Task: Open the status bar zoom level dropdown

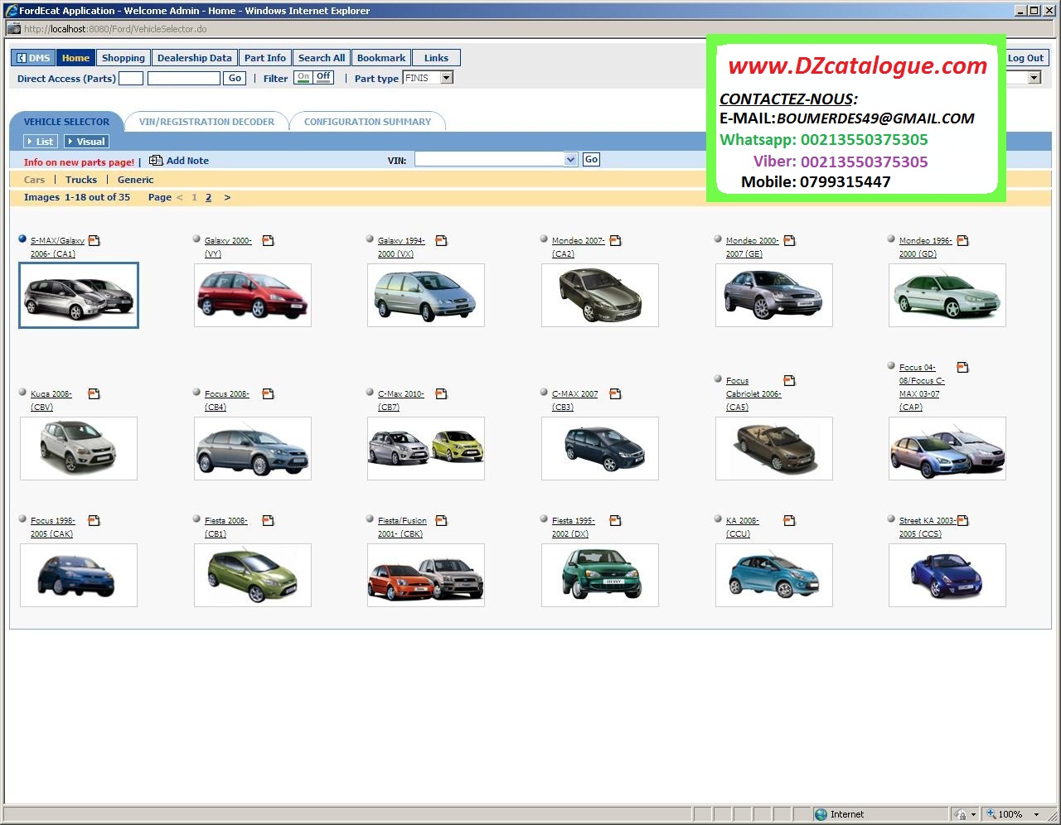Action: (x=1036, y=814)
